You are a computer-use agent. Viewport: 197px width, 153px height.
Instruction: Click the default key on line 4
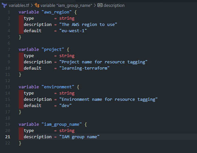click(x=33, y=31)
